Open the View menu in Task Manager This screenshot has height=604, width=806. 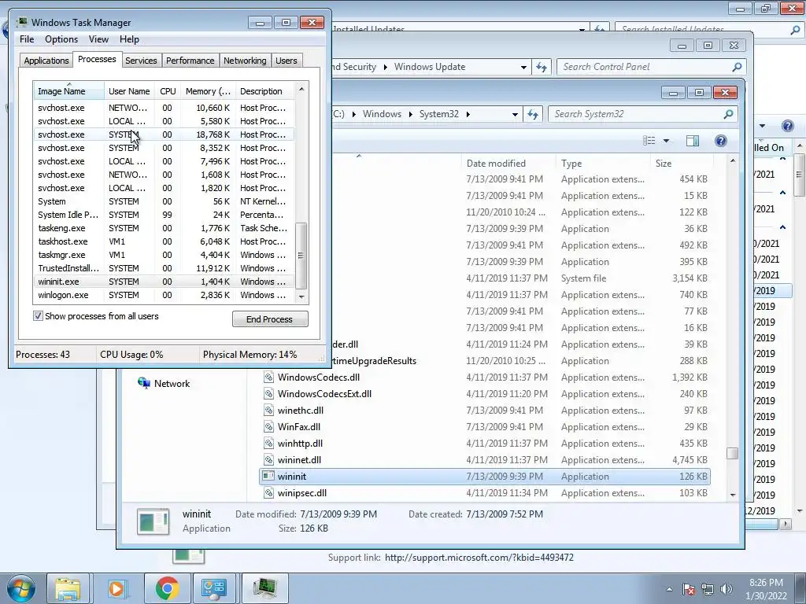tap(98, 39)
